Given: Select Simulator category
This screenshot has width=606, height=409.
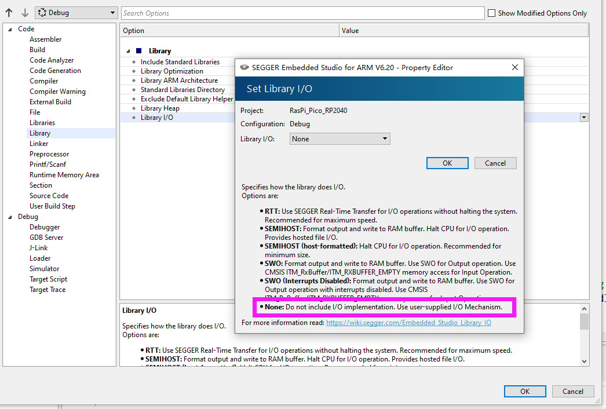Looking at the screenshot, I should 45,269.
